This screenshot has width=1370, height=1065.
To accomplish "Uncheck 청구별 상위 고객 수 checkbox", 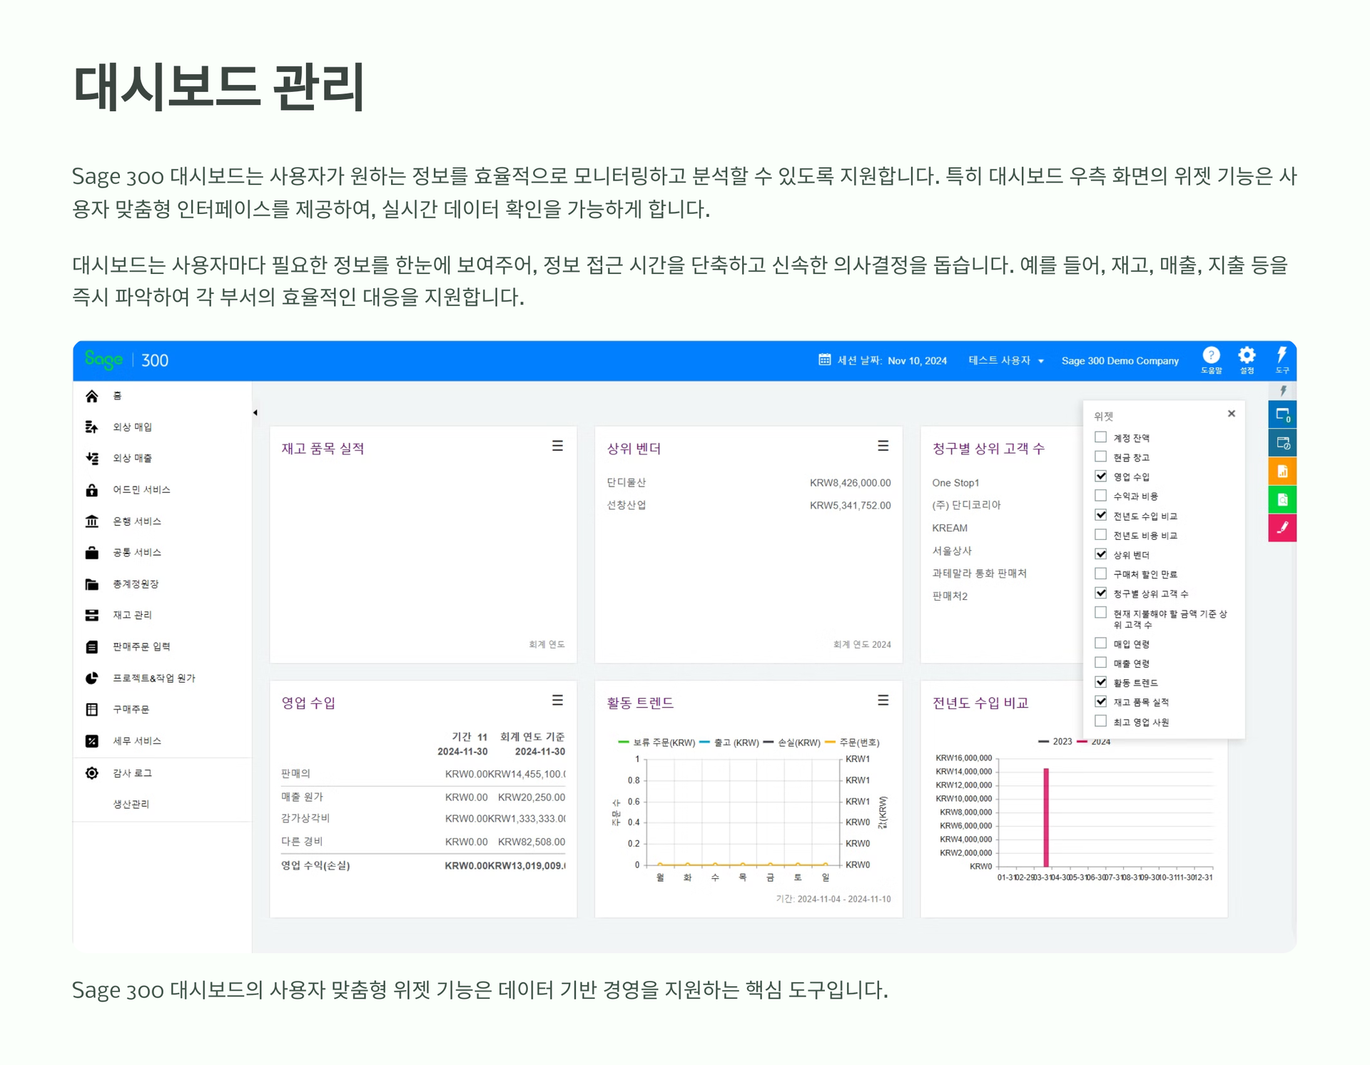I will 1101,593.
